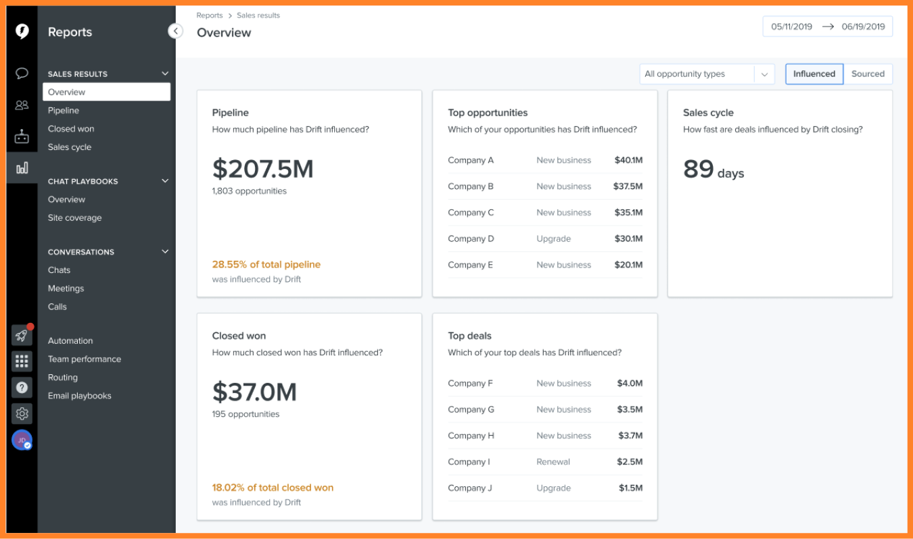Open Closed won report in sidebar
The image size is (913, 539).
[71, 128]
